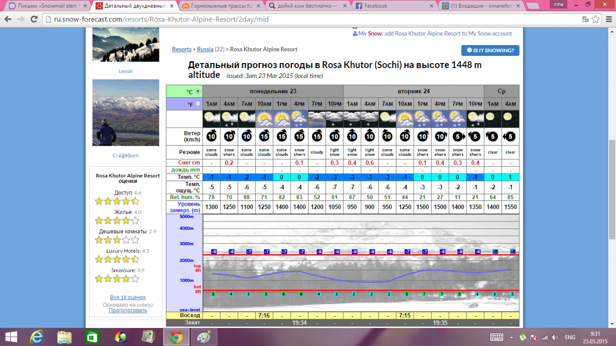616x346 pixels.
Task: Click the uTorrent tray icon
Action: point(523,337)
